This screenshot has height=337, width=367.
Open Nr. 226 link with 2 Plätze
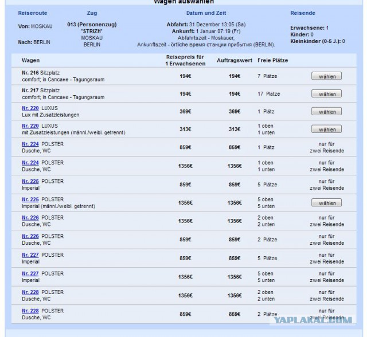click(x=30, y=237)
